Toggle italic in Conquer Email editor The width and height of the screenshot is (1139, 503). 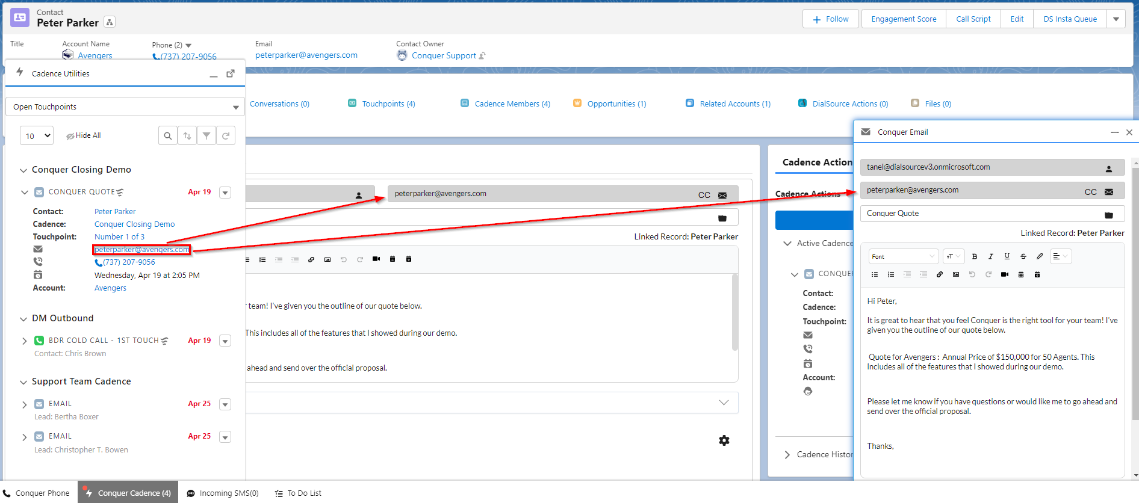[991, 256]
